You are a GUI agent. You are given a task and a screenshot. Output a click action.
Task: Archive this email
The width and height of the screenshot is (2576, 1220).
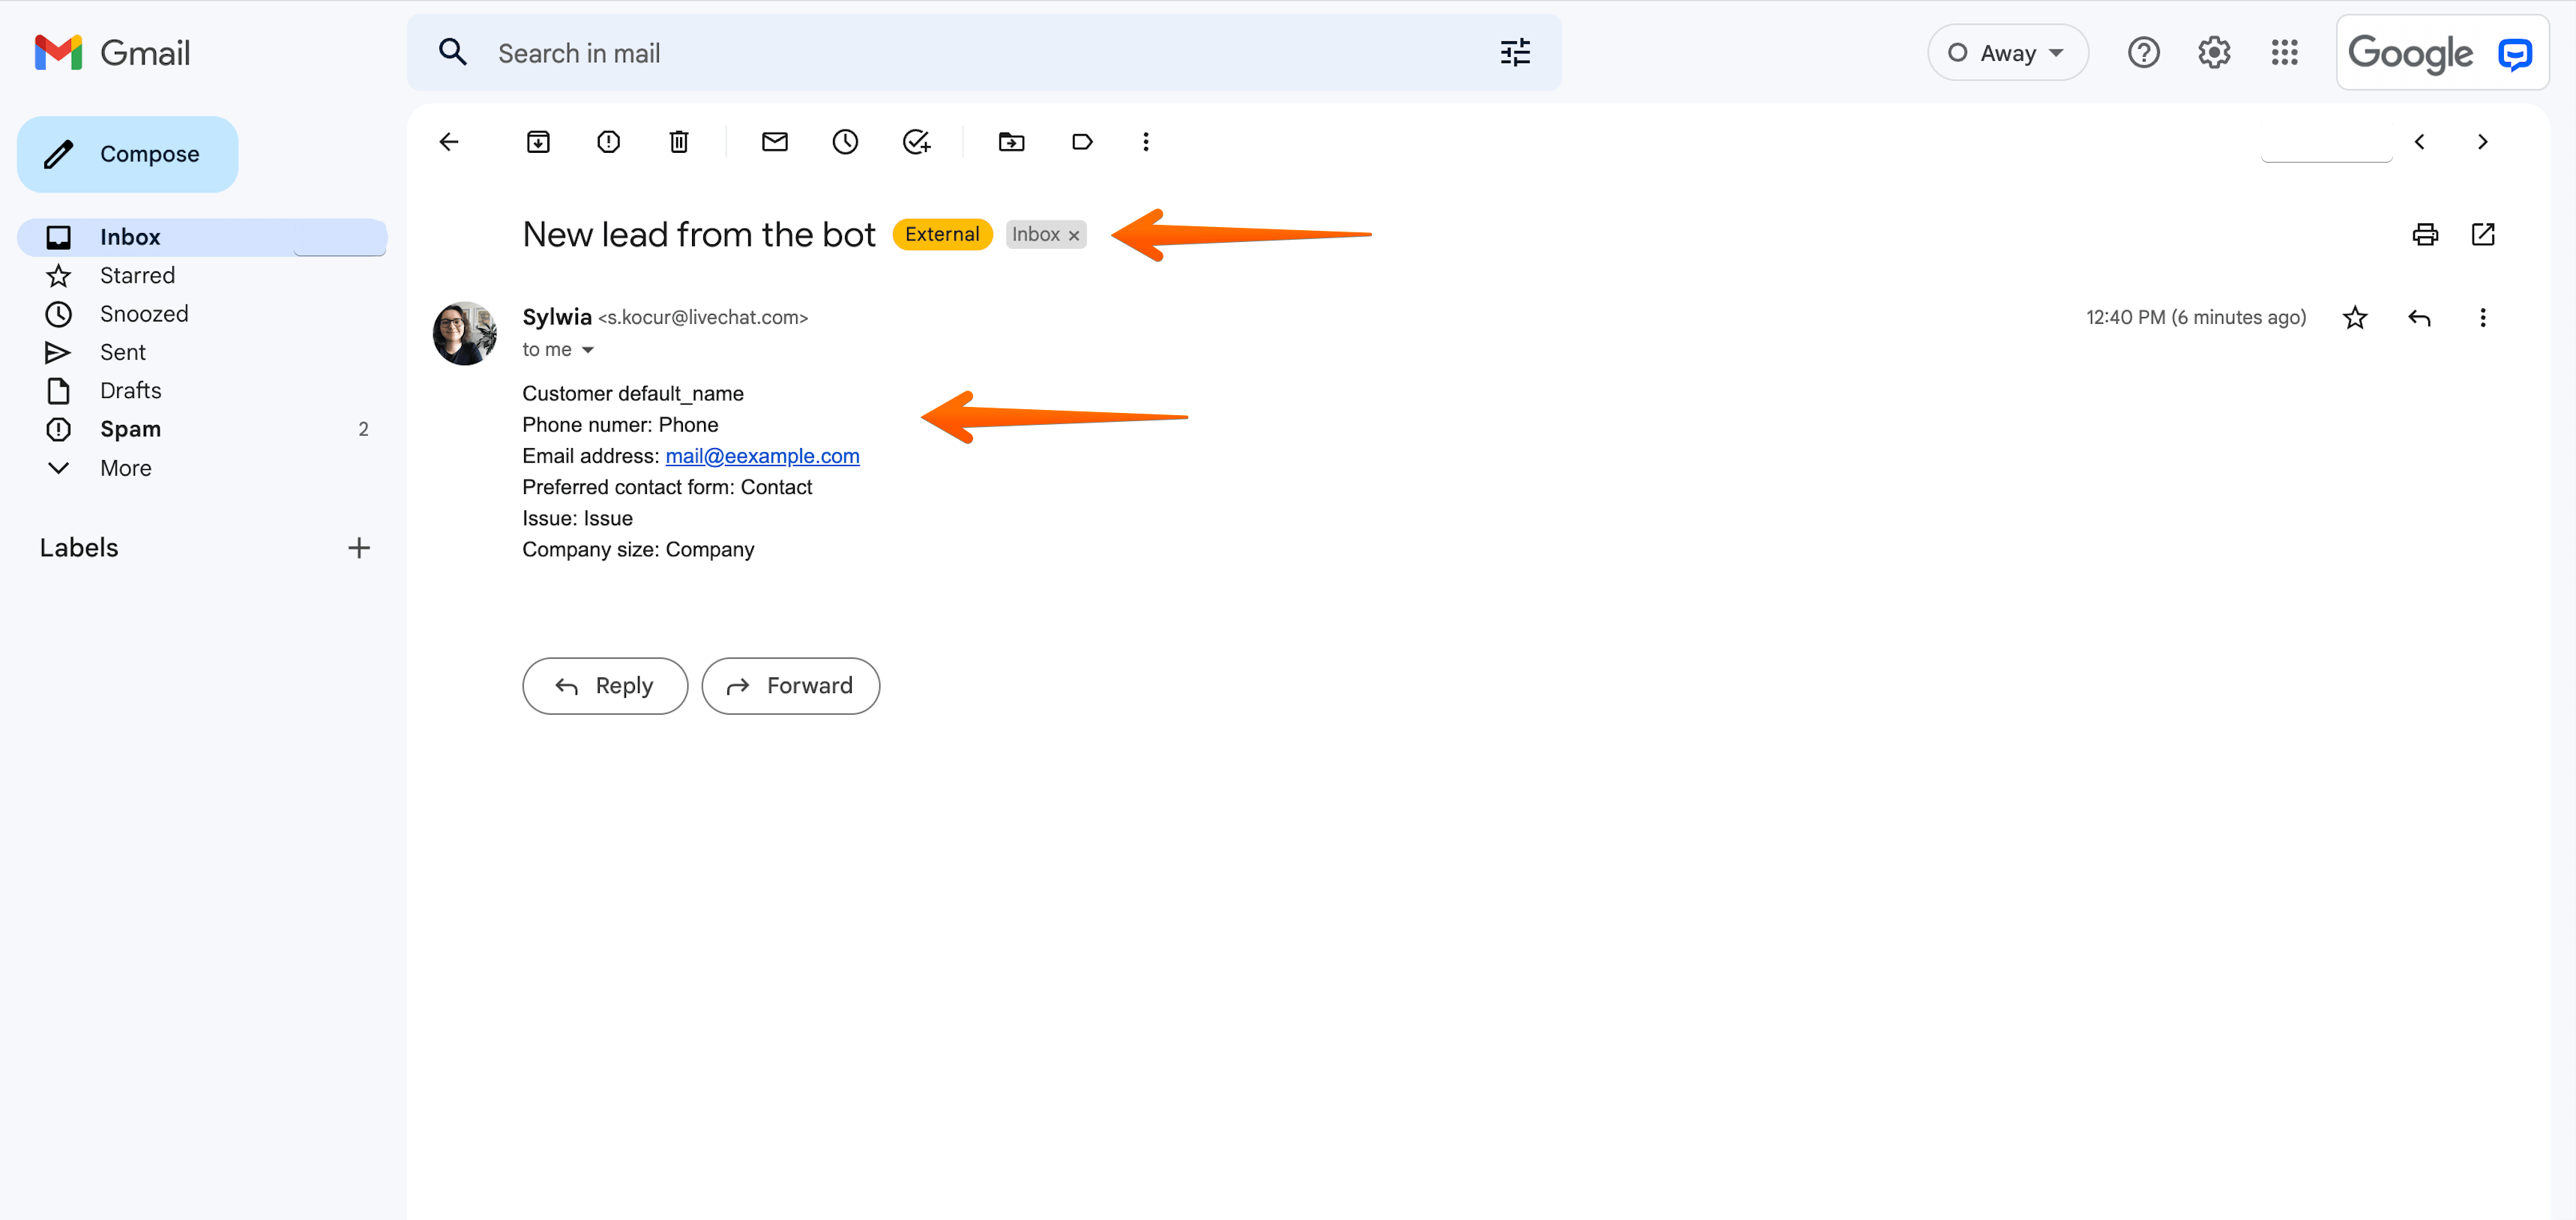(538, 142)
